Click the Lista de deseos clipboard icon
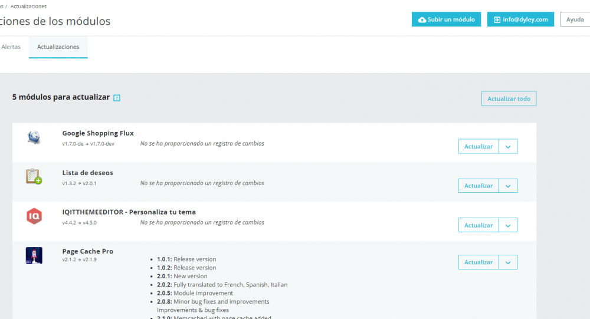This screenshot has height=319, width=590. (34, 176)
